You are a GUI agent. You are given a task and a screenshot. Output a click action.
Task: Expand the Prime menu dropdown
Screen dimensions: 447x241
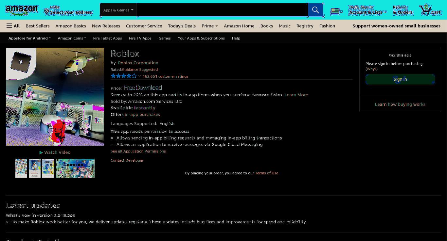[x=209, y=26]
